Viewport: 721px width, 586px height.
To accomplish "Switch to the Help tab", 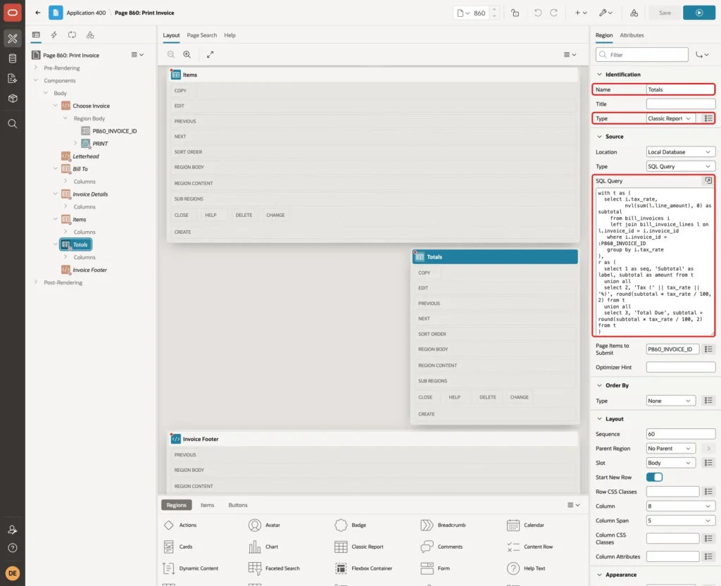I will (230, 35).
